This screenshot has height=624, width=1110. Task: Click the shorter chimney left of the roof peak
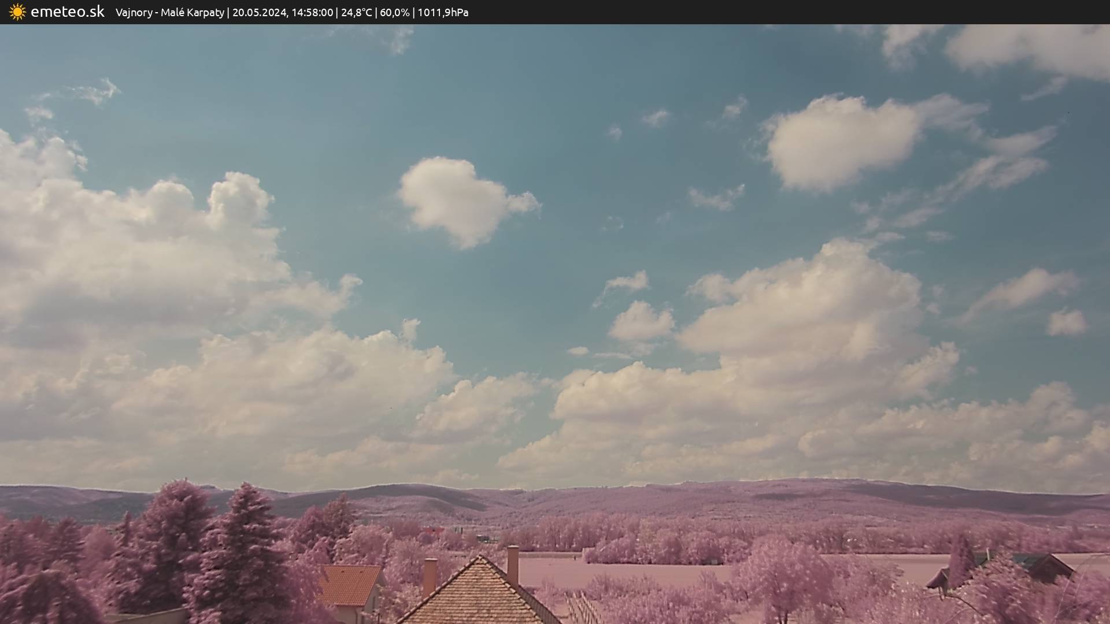pos(430,575)
